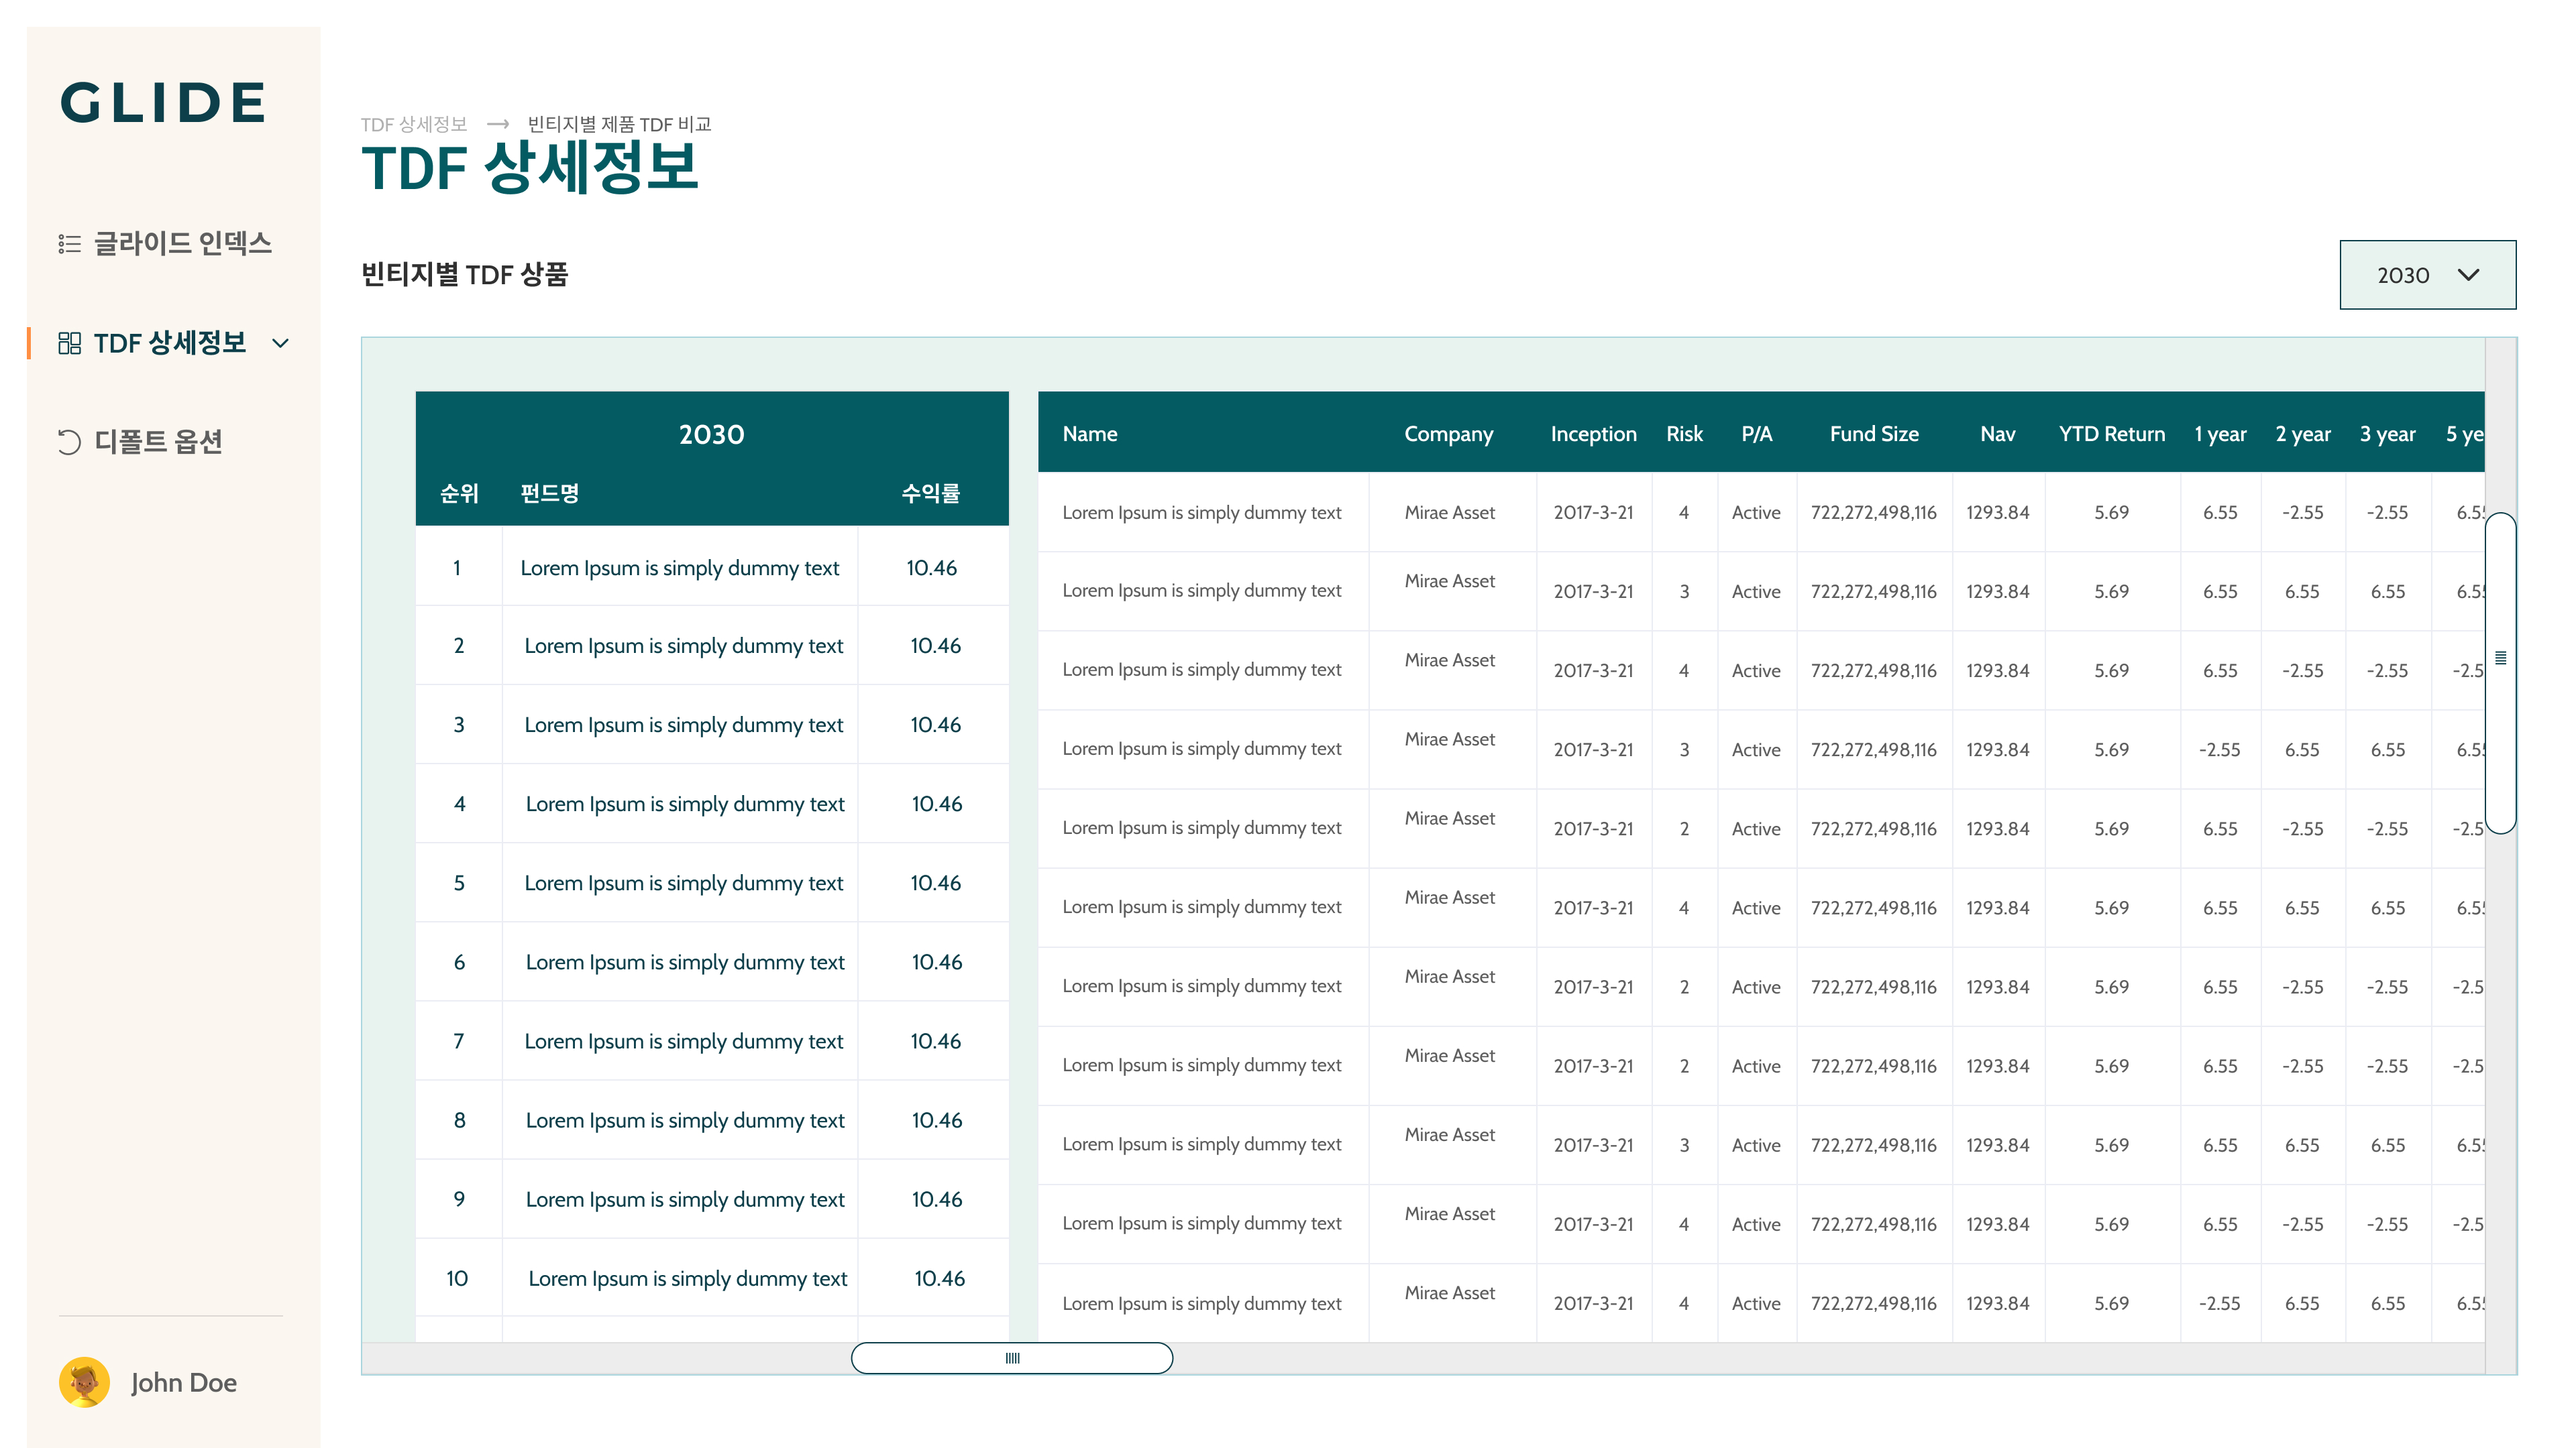This screenshot has width=2576, height=1448.
Task: Sort by the Inception column header
Action: 1594,434
